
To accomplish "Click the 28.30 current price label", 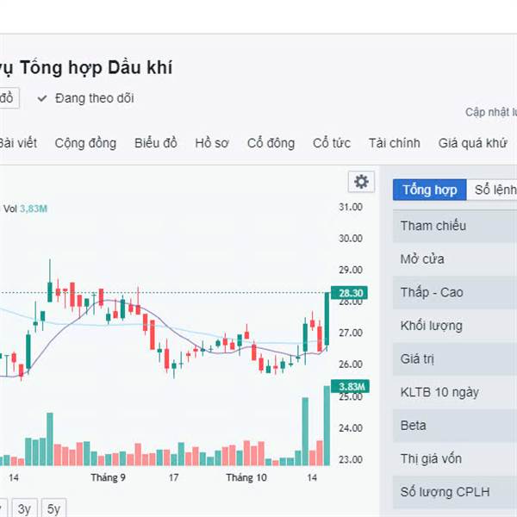I will point(349,293).
